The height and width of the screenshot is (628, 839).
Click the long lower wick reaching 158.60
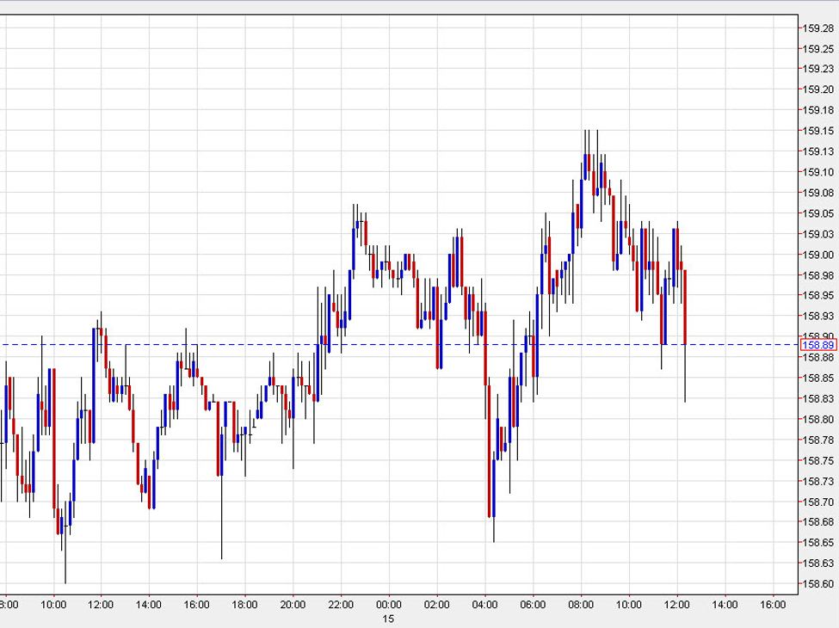[x=65, y=559]
